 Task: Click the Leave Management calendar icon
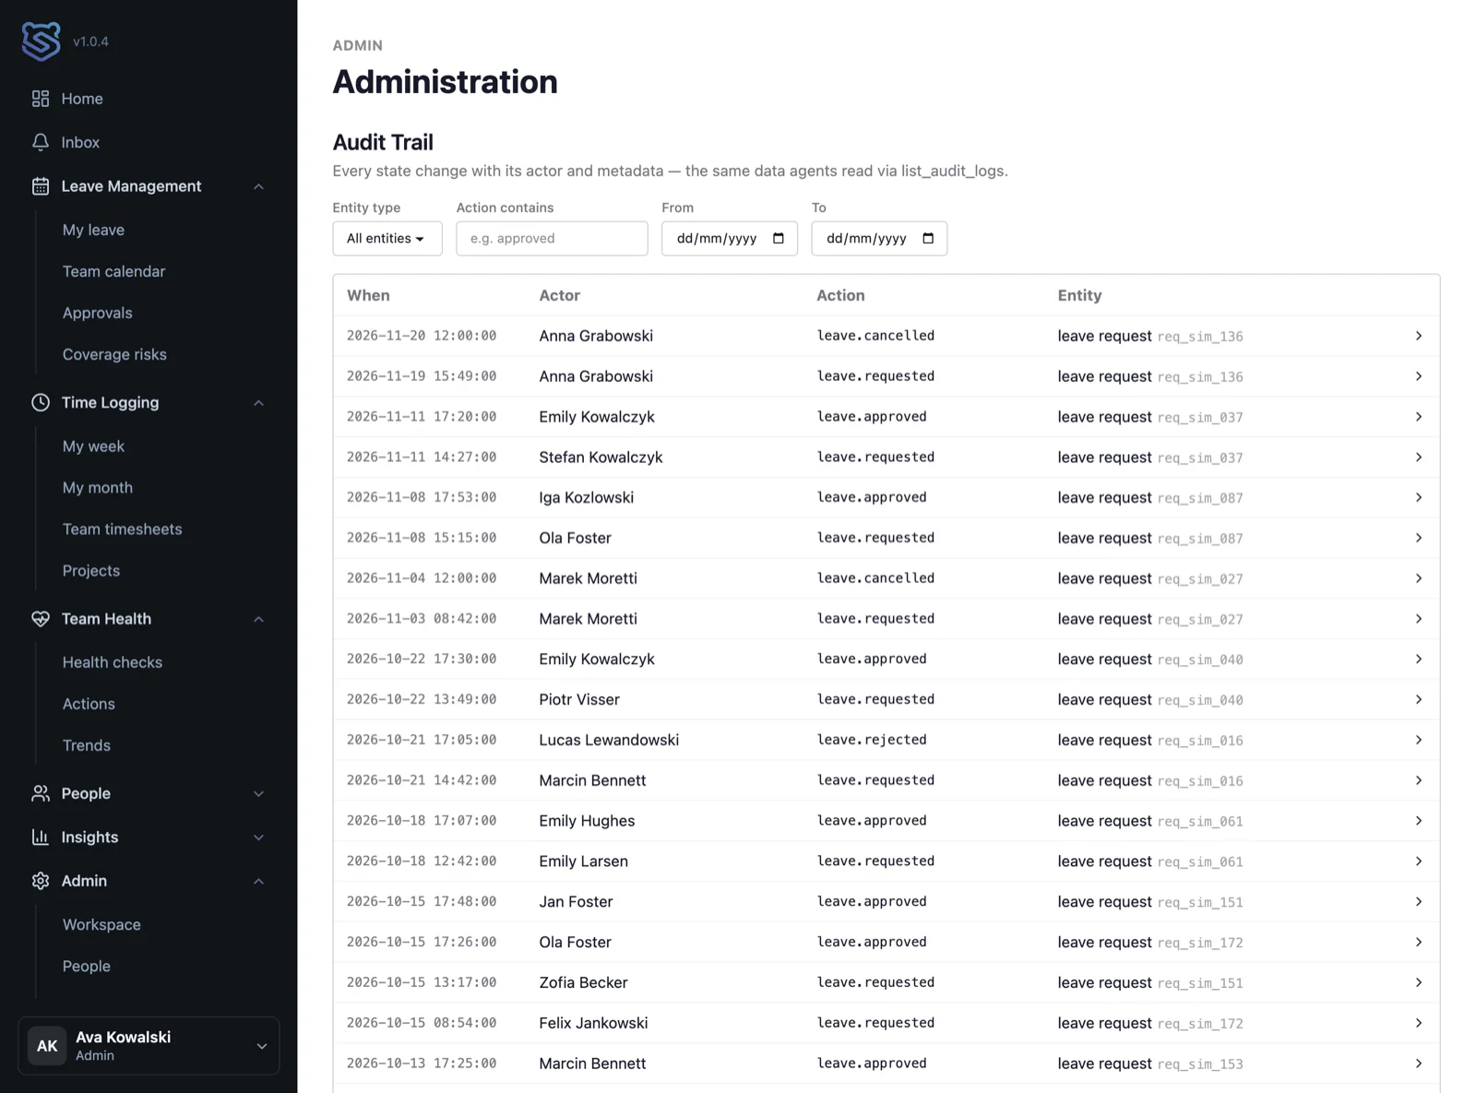[41, 186]
